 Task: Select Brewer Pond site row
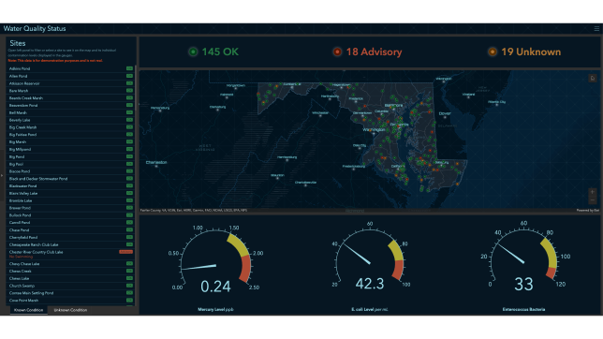pos(71,208)
